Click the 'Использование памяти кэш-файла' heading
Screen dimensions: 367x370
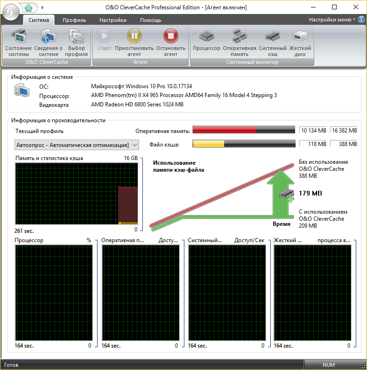pos(178,167)
